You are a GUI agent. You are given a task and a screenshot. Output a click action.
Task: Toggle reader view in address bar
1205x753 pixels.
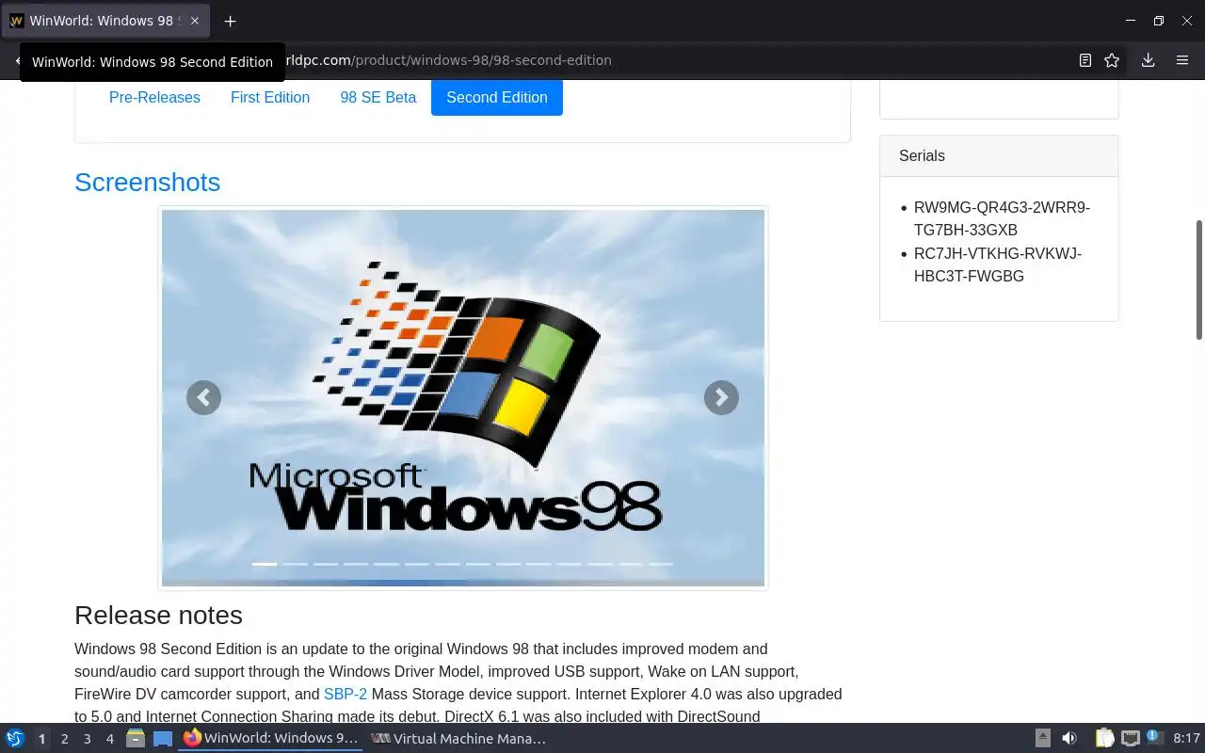click(1084, 60)
